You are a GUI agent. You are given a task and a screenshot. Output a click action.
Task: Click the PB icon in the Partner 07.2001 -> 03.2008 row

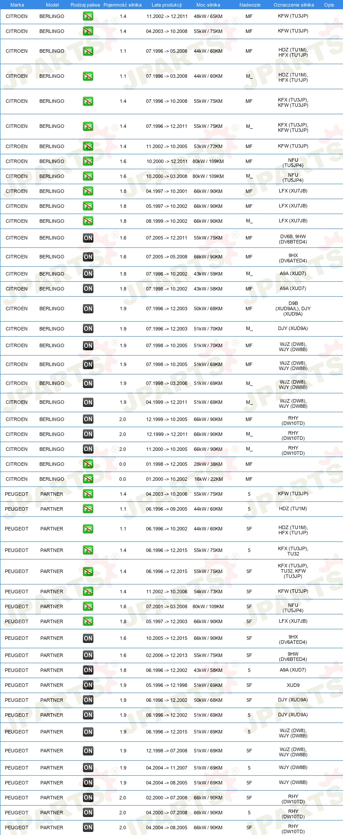[x=88, y=606]
